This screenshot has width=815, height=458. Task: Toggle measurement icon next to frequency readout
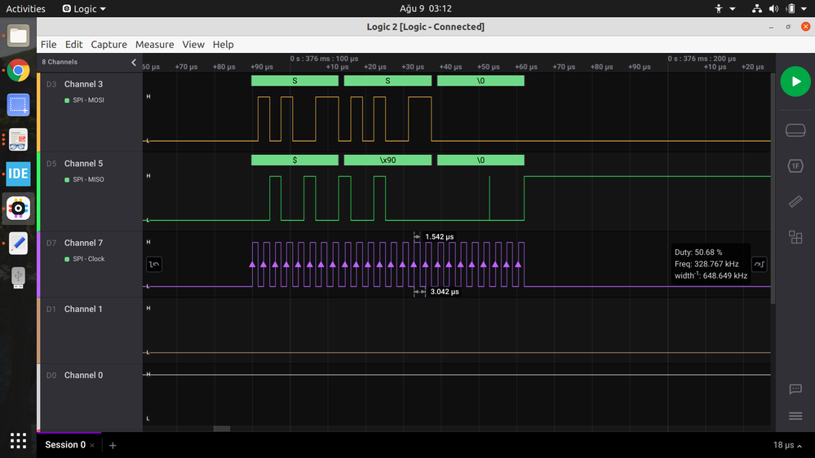tap(760, 264)
